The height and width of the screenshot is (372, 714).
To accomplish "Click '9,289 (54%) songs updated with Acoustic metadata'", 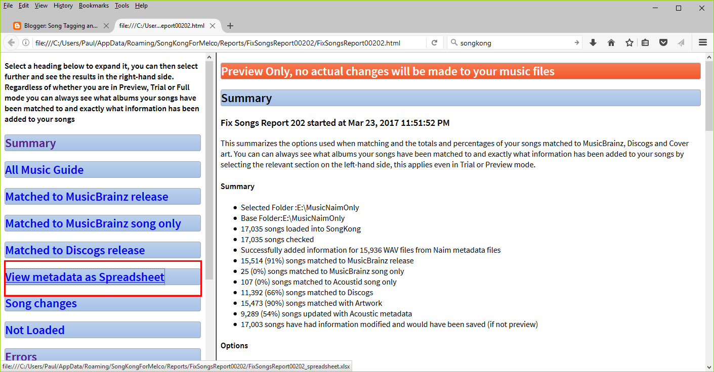I will [x=326, y=314].
